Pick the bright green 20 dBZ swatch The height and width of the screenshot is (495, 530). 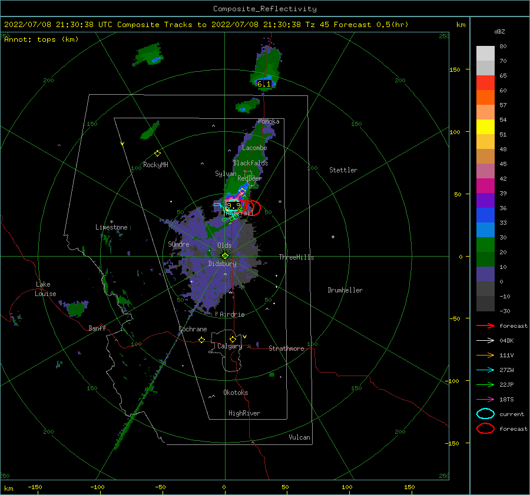(x=485, y=245)
